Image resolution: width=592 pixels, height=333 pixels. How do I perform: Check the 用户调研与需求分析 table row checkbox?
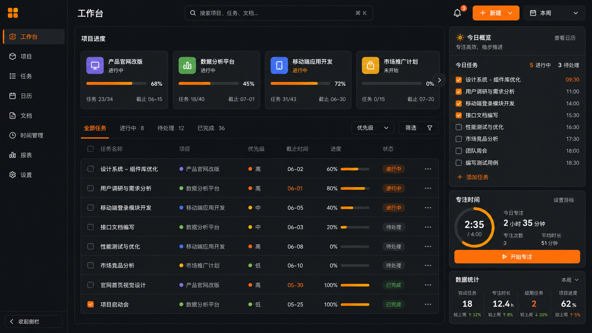pos(91,188)
